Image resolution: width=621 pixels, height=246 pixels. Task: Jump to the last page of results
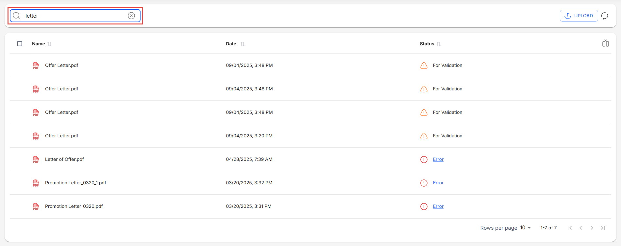tap(603, 228)
